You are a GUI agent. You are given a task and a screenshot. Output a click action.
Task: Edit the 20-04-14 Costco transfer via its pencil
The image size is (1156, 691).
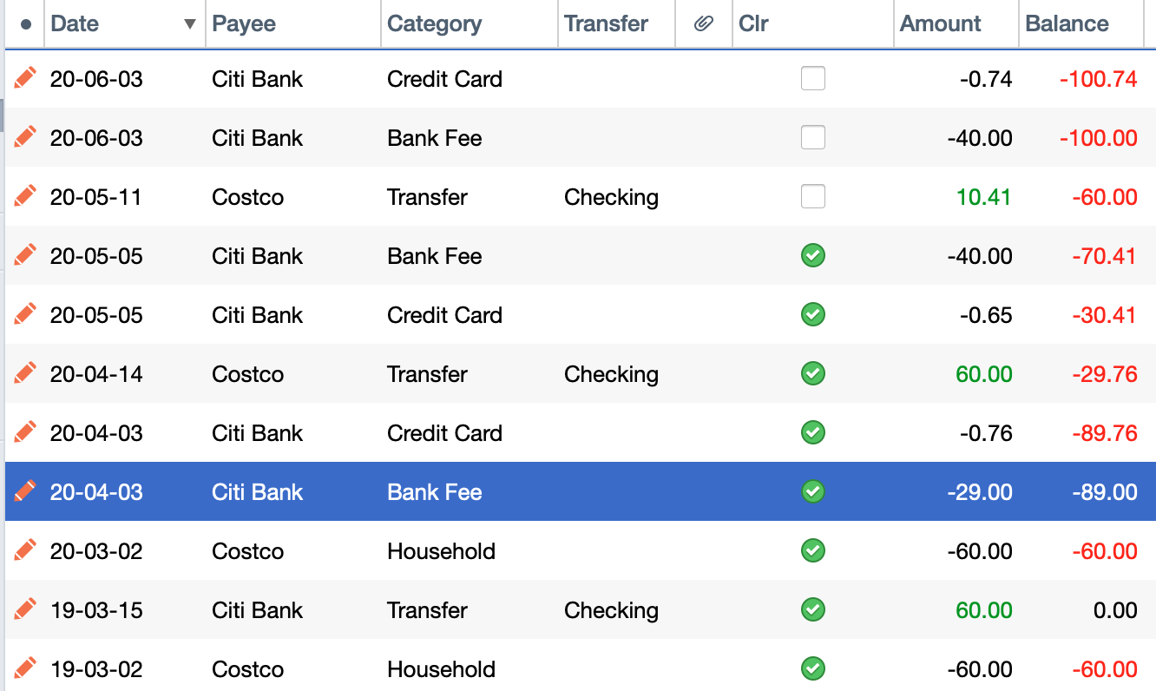[25, 374]
